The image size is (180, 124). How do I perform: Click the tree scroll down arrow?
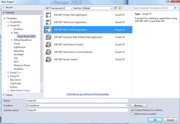42,91
